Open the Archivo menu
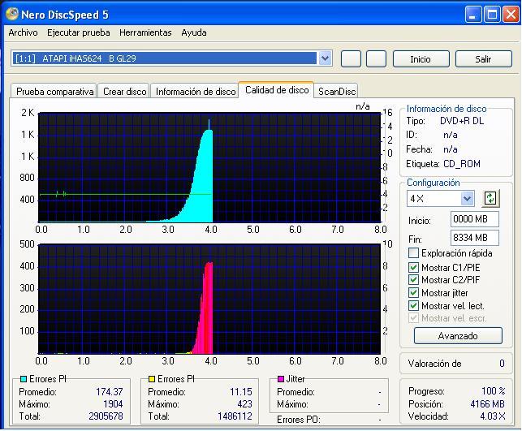The height and width of the screenshot is (431, 522). point(23,32)
